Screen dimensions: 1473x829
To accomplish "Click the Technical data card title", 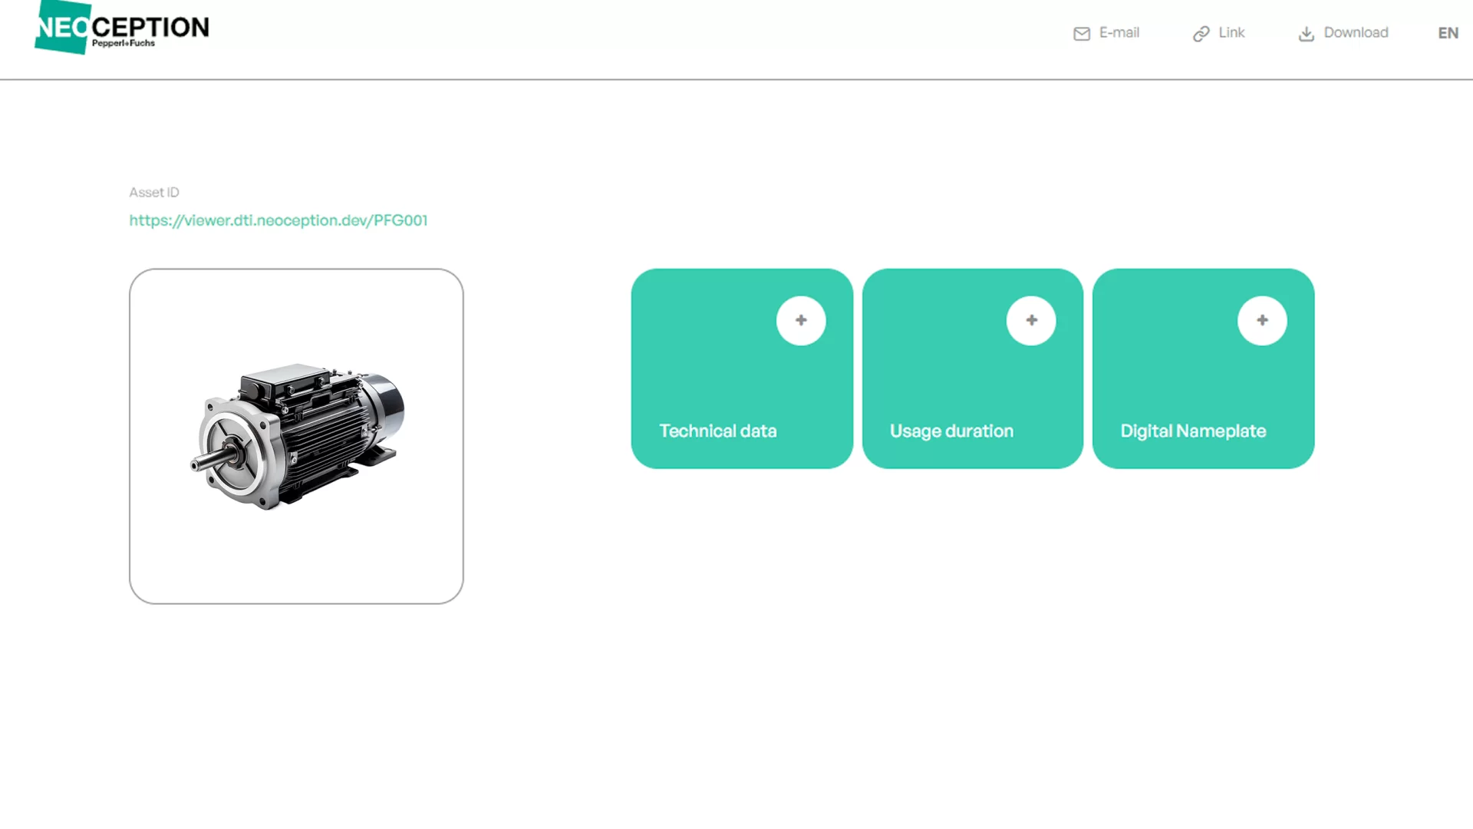I will (x=718, y=431).
